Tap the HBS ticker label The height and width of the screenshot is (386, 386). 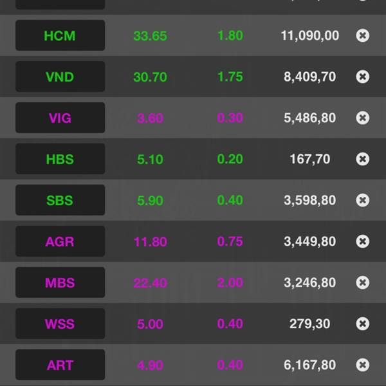coord(60,159)
